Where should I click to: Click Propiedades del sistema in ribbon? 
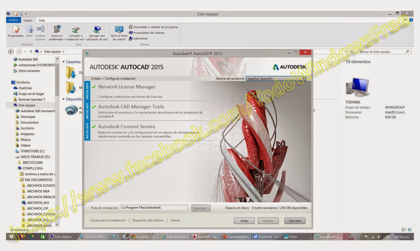(146, 33)
